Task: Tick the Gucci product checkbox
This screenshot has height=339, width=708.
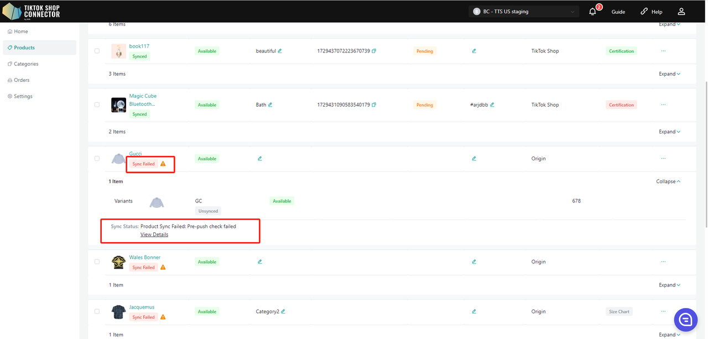Action: pyautogui.click(x=97, y=159)
